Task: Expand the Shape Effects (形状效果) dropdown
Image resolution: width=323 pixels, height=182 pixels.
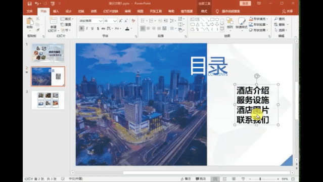Action: [x=267, y=30]
